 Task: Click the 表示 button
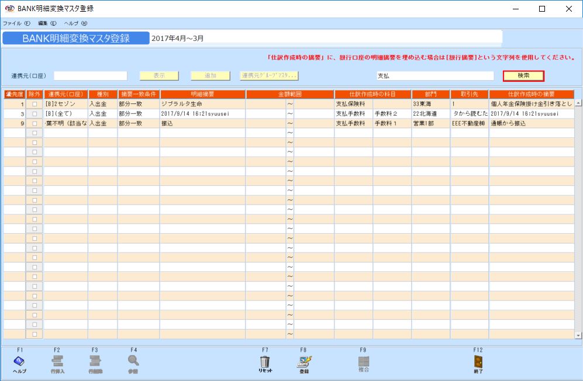coord(158,76)
